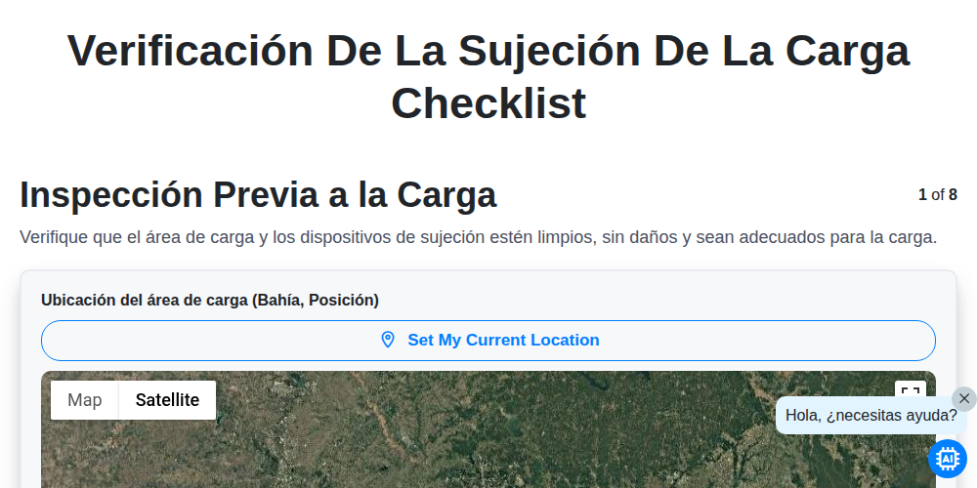The image size is (977, 488).
Task: Click Set My Current Location text
Action: pyautogui.click(x=503, y=340)
